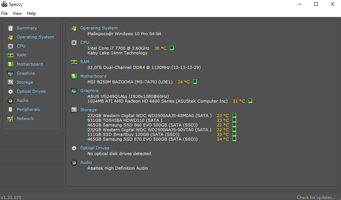Click the WDC WD2500AAJS-65M0A0 drive row
This screenshot has height=200, width=341.
click(x=149, y=116)
